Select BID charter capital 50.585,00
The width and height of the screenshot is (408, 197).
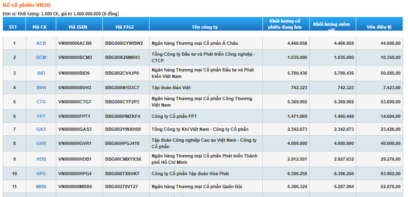pyautogui.click(x=390, y=73)
